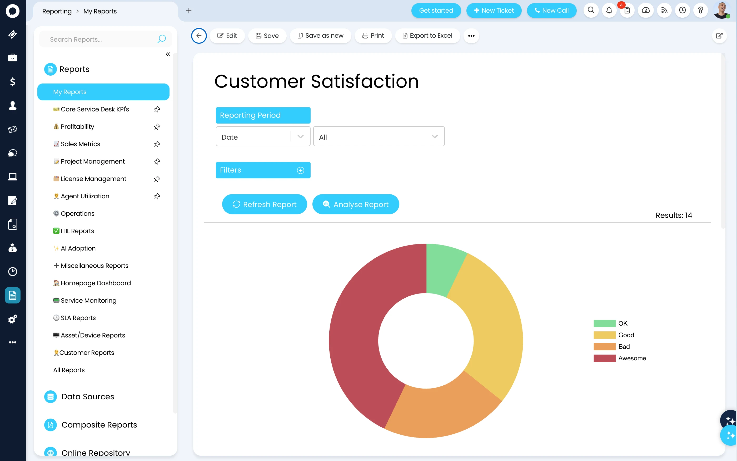Click the Good yellow legend swatch
The image size is (737, 461).
[605, 335]
